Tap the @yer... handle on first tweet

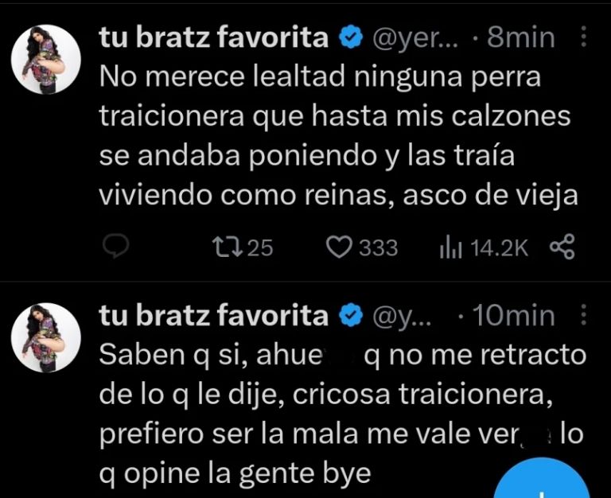tap(413, 37)
